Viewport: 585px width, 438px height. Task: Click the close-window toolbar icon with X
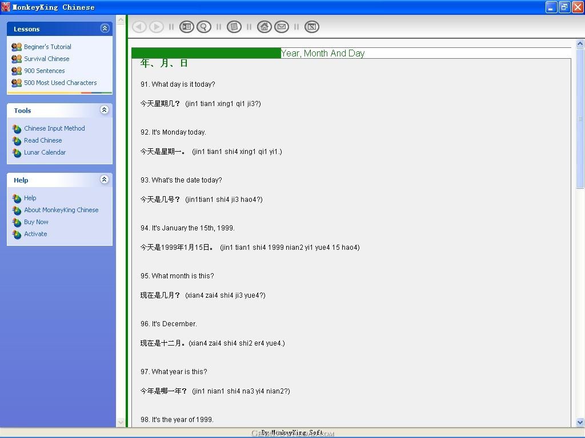coord(312,27)
